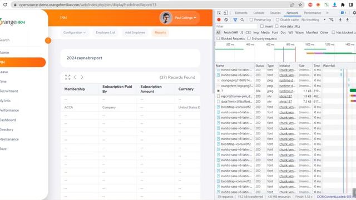This screenshot has height=200, width=356.
Task: Filter requests by Img type
Action: point(256,32)
